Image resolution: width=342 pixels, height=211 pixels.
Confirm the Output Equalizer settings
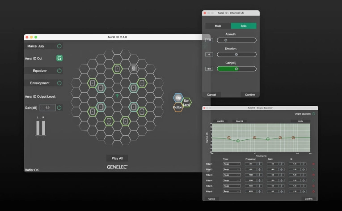pos(308,199)
